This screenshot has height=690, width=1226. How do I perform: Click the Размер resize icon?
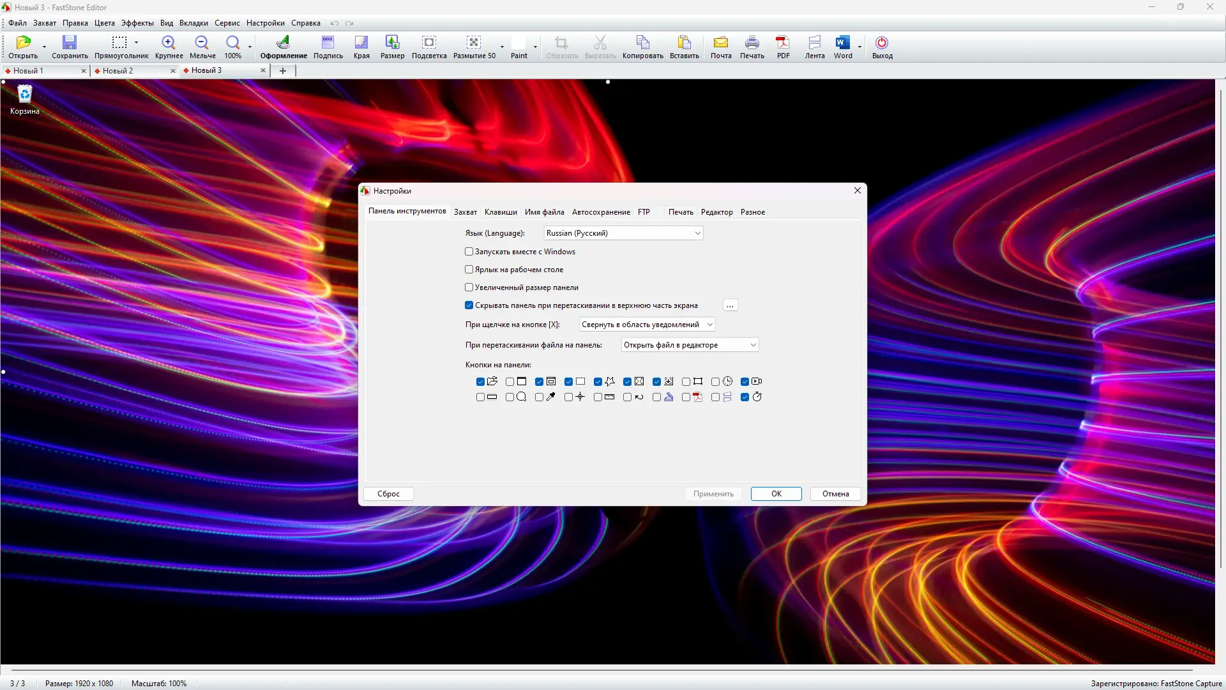tap(392, 47)
